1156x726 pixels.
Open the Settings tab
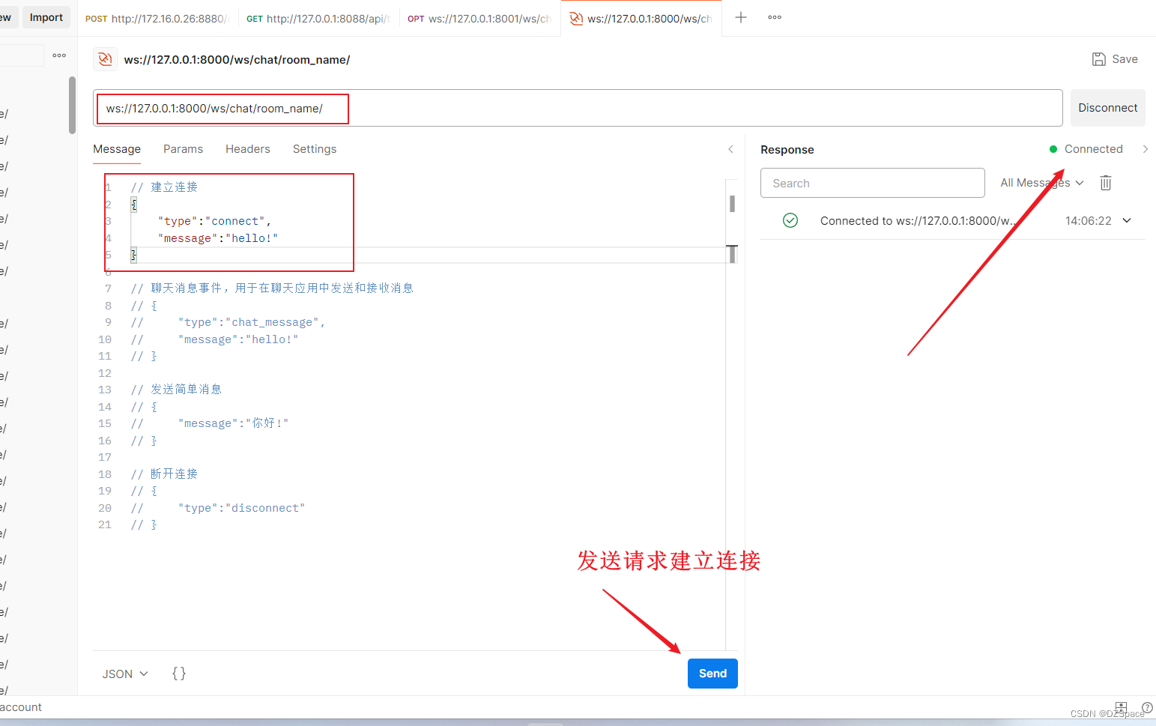tap(314, 148)
